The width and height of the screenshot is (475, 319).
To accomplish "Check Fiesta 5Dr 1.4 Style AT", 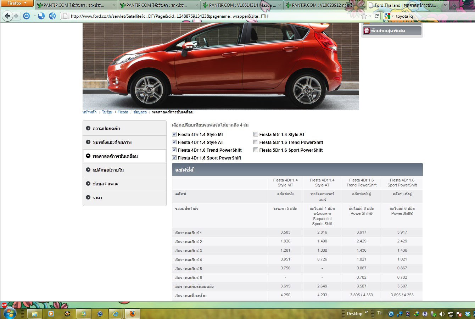I will click(256, 134).
